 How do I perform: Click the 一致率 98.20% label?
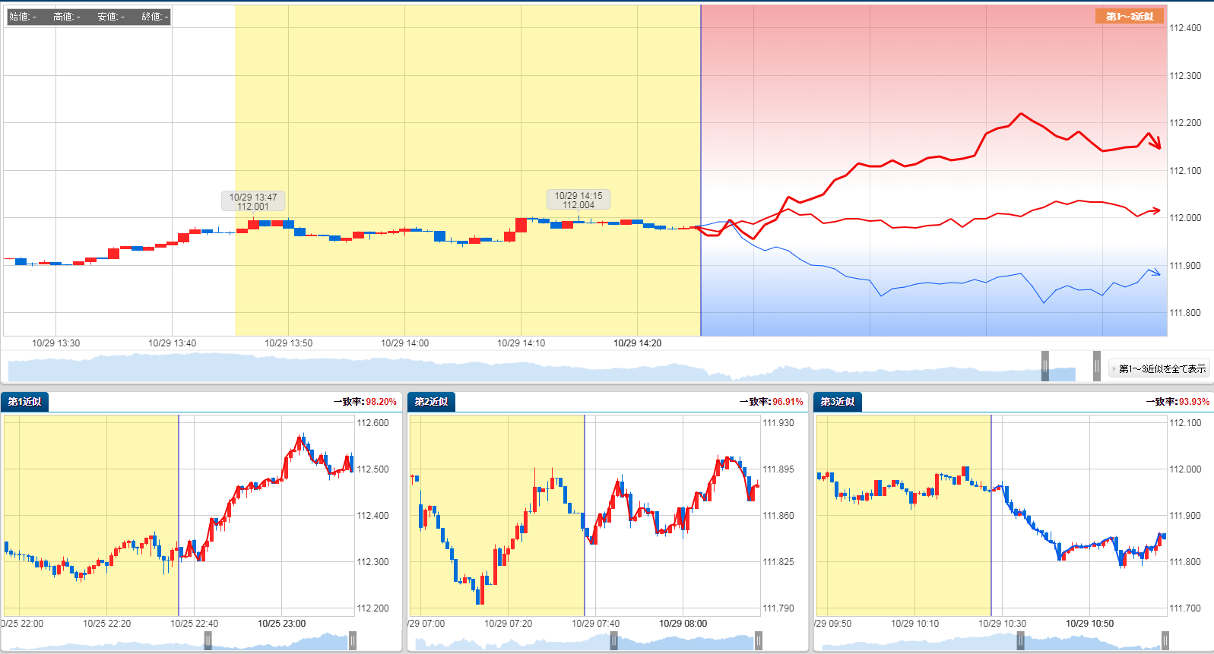pos(365,402)
